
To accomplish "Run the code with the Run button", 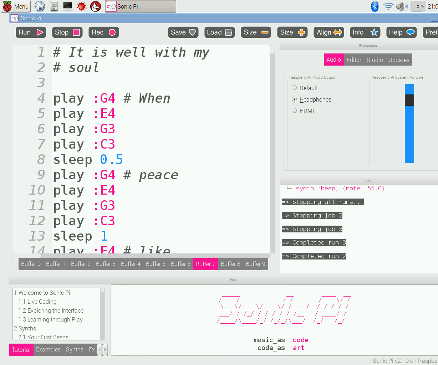I will point(31,32).
